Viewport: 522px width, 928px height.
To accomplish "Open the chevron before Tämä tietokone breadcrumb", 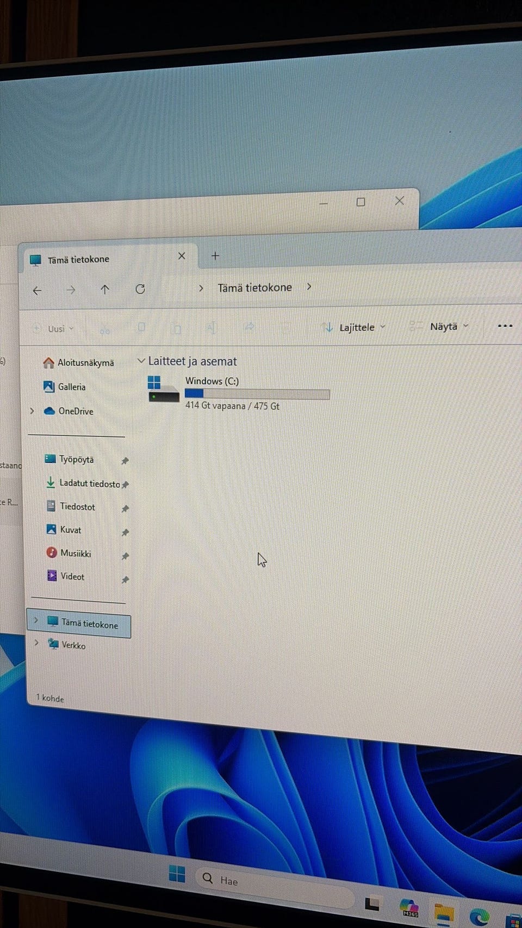I will 201,288.
